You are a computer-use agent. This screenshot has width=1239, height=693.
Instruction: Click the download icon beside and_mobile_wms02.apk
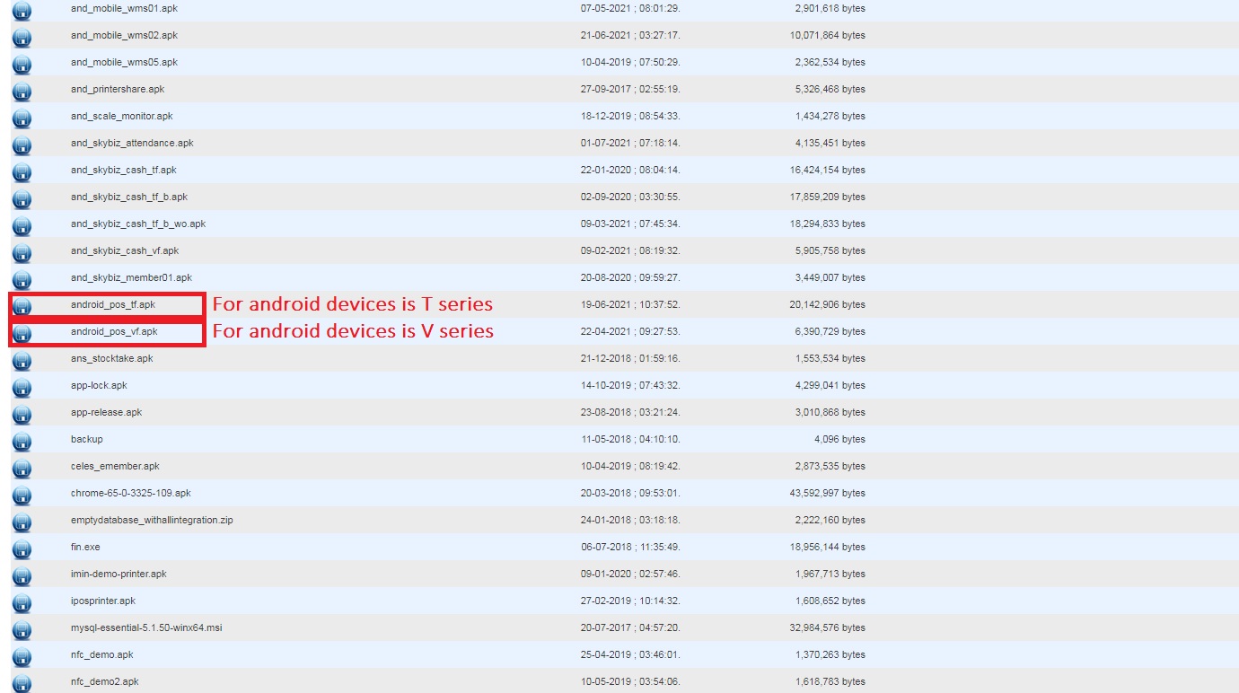coord(22,38)
